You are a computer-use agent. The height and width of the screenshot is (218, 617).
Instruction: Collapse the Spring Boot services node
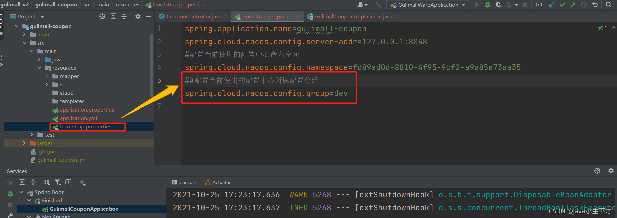(21, 192)
